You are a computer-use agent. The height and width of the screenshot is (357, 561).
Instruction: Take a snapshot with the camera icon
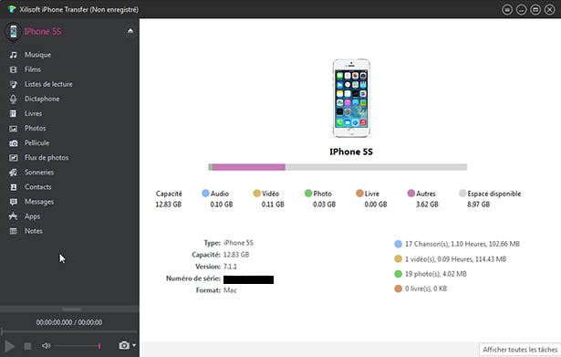[x=124, y=345]
